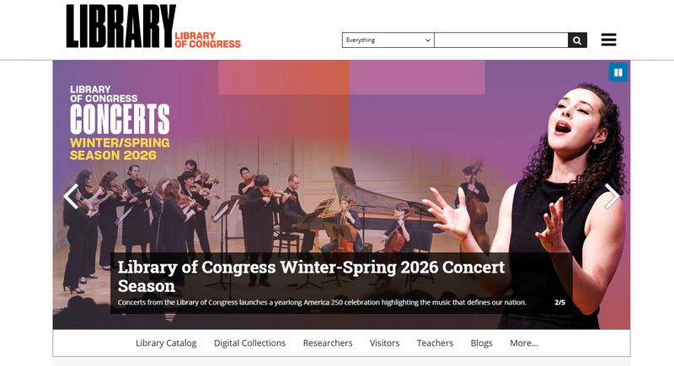Screen dimensions: 674x366
Task: Click the Concerts Winter/Spring Season 2026 graphic
Action: pyautogui.click(x=120, y=123)
